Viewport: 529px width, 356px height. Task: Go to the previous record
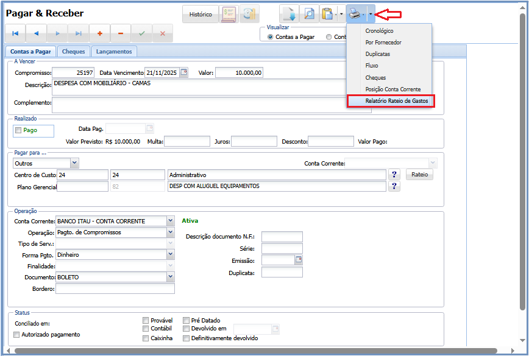[36, 33]
